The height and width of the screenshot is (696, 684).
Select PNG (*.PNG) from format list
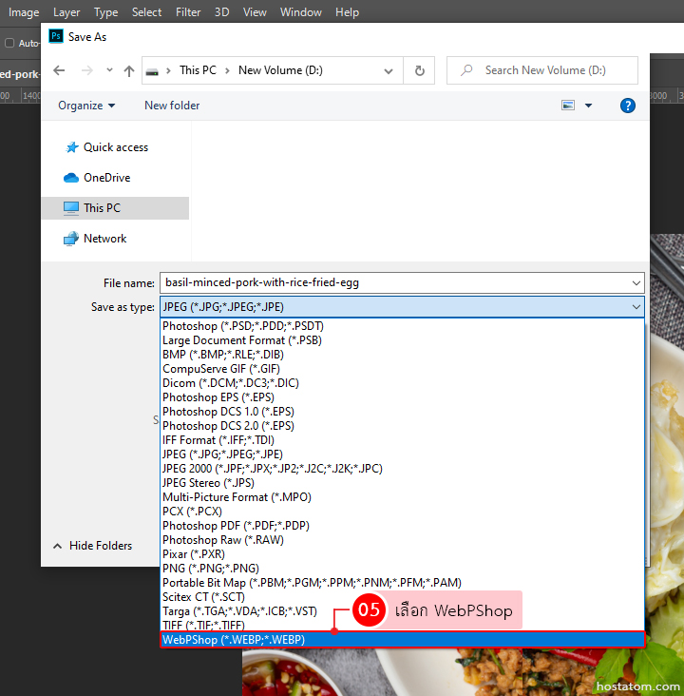(210, 569)
